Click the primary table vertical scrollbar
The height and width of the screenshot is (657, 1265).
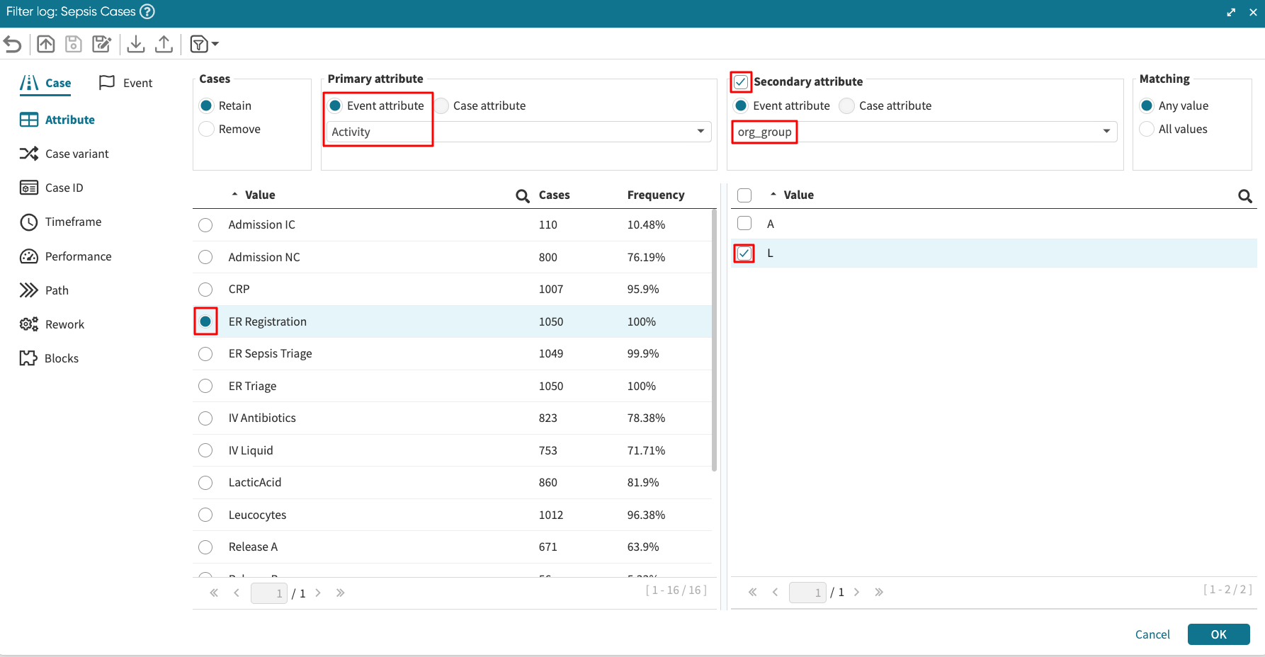714,340
